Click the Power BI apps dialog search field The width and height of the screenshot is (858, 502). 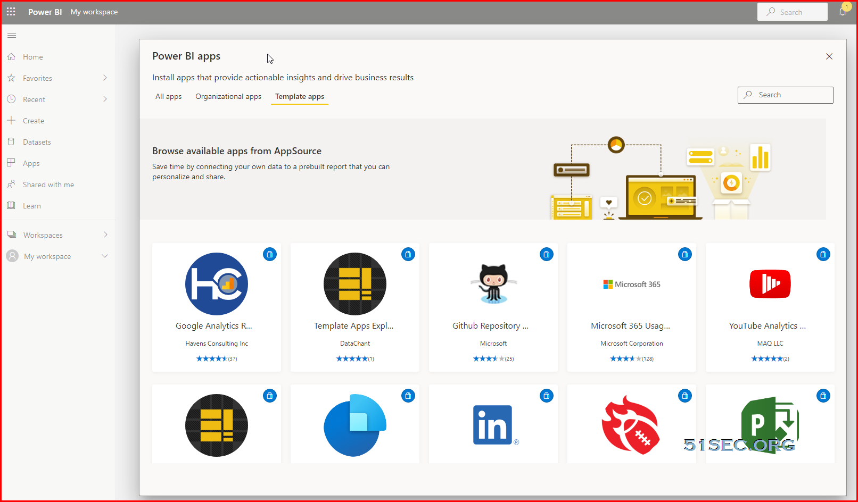click(786, 95)
